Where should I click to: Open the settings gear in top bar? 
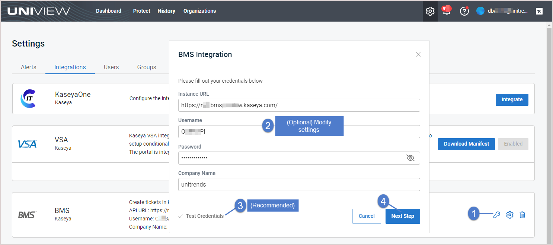point(430,11)
